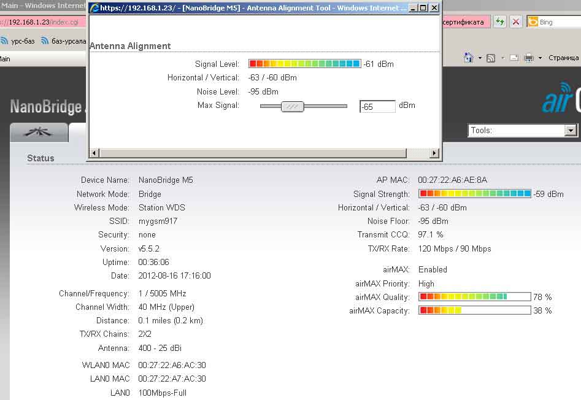
Task: Click the WLAN0 MAC value 00:27:22:A6:AC:30
Action: pos(172,365)
